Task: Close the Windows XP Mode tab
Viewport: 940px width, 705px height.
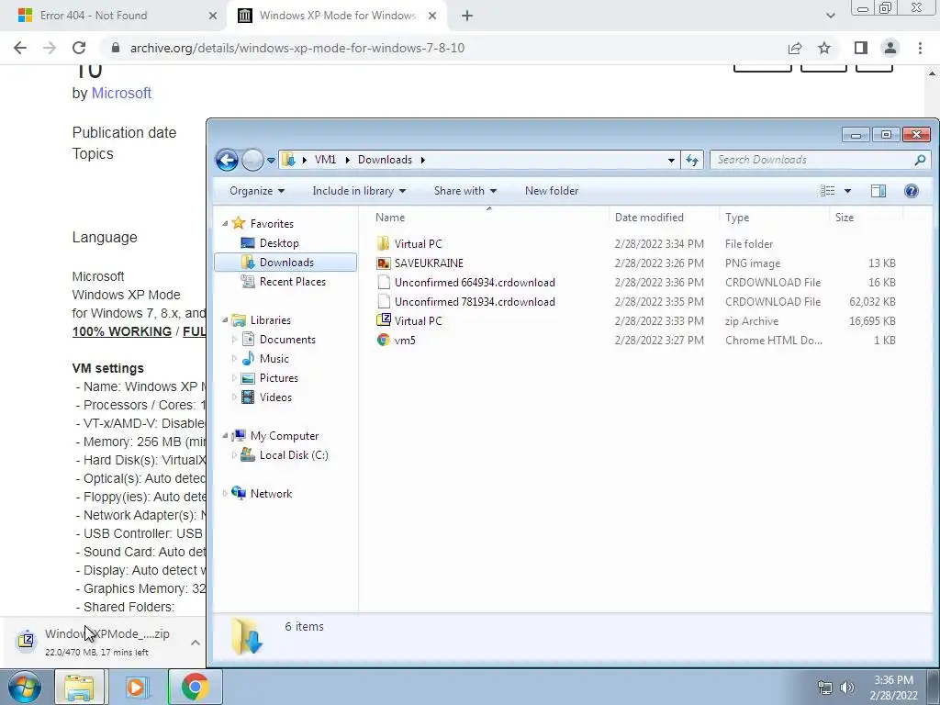Action: coord(432,17)
